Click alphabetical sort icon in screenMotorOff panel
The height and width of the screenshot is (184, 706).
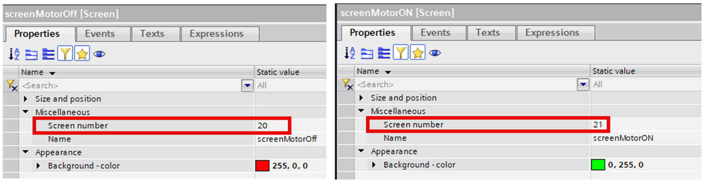[14, 54]
